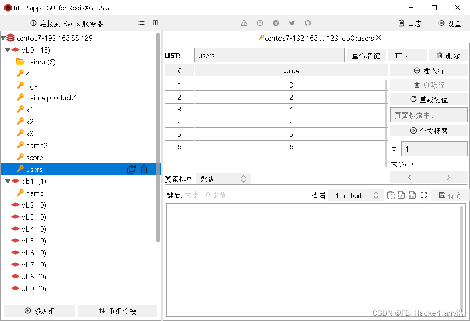The width and height of the screenshot is (470, 321).
Task: Delete the users key via inline trash icon
Action: [x=144, y=169]
